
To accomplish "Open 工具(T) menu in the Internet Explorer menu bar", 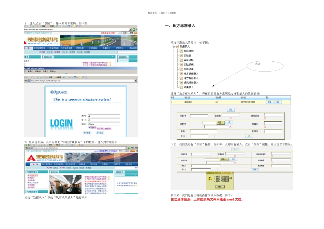I will 45,72.
